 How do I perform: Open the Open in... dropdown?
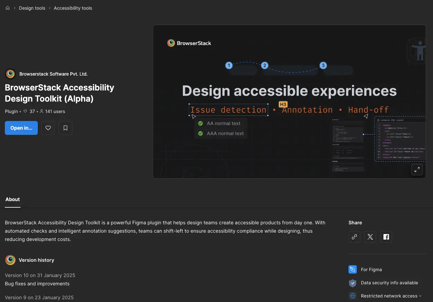(x=21, y=128)
